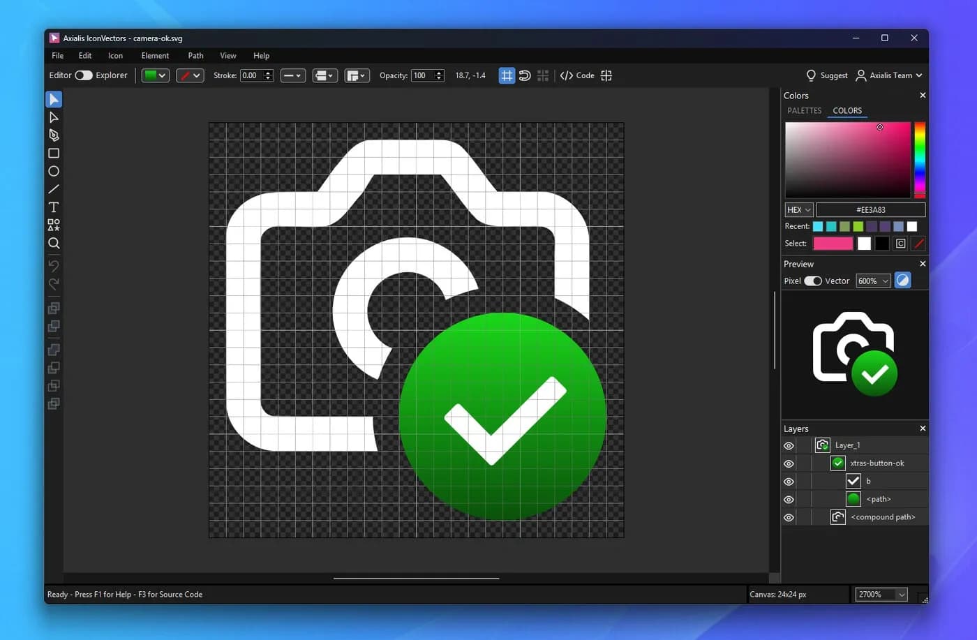Open the Path menu
This screenshot has height=640, width=977.
195,56
